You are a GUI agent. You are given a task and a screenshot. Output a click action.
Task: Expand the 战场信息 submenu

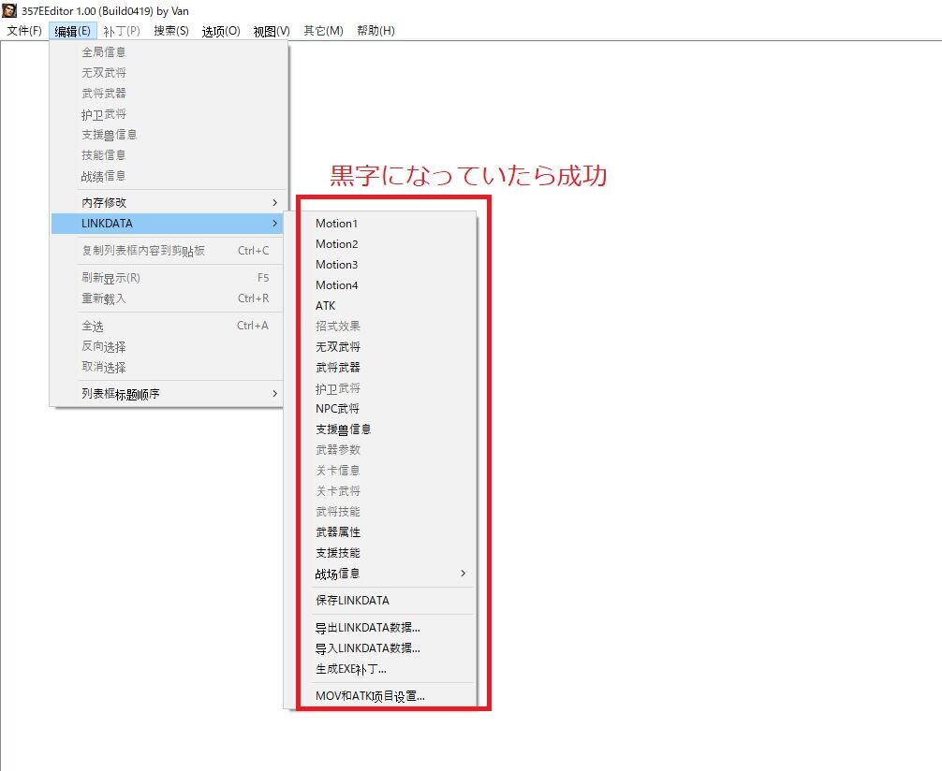point(337,574)
